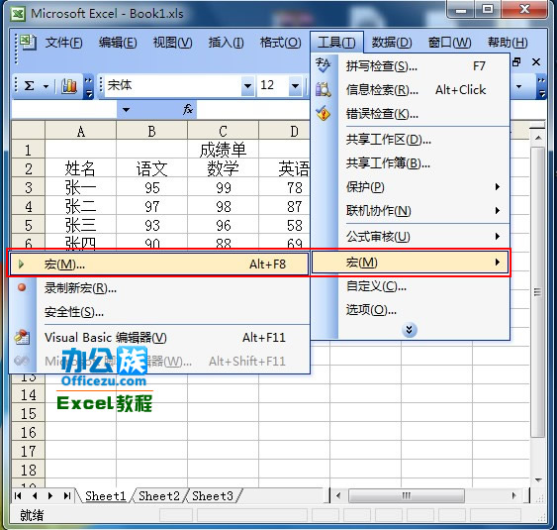557x530 pixels.
Task: Choose Visual Basic Editor Alt+F11 entry
Action: point(159,337)
